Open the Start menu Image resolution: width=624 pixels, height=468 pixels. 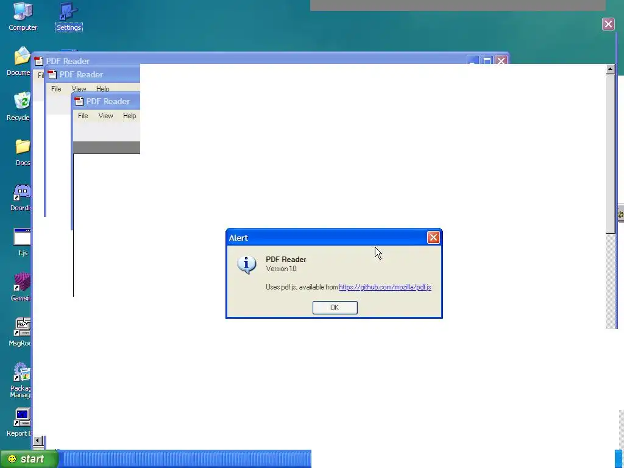click(29, 459)
